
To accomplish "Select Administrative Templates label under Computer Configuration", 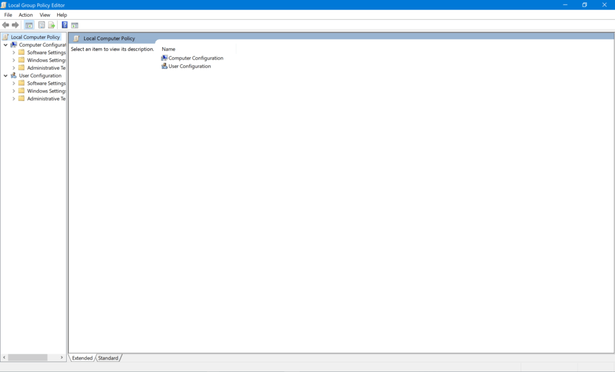I will [46, 68].
